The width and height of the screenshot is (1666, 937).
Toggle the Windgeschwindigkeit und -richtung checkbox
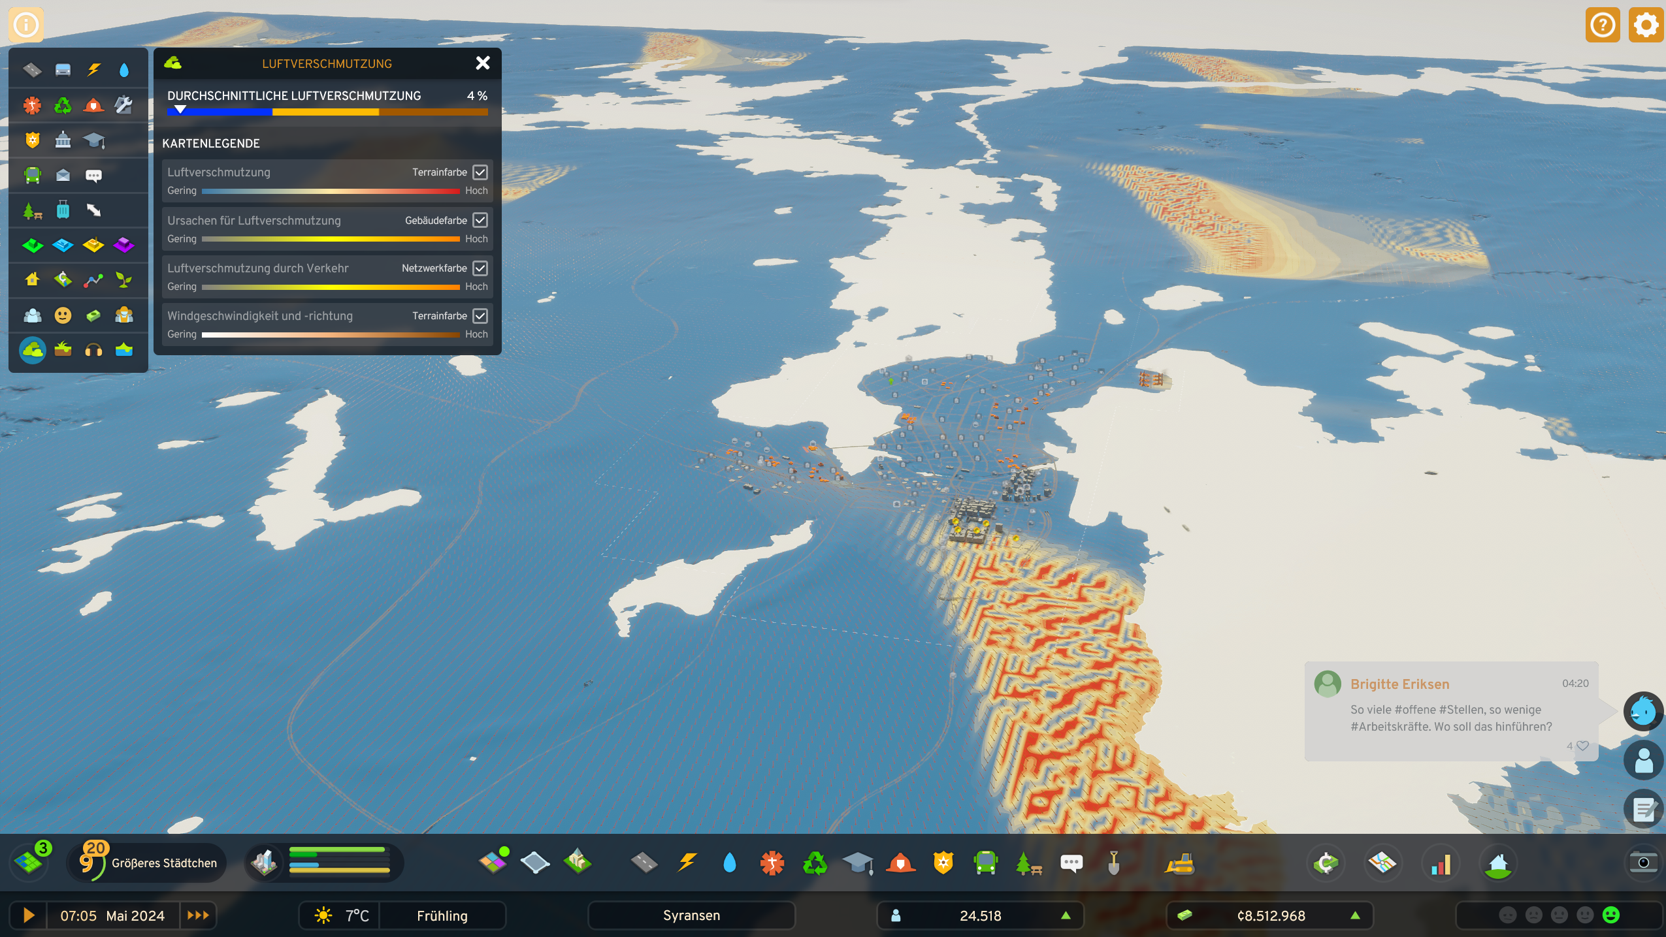click(x=480, y=315)
